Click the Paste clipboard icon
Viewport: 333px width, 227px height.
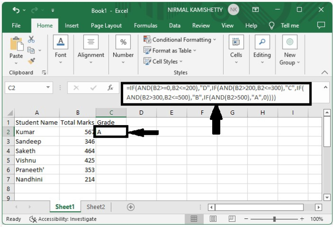tap(17, 44)
